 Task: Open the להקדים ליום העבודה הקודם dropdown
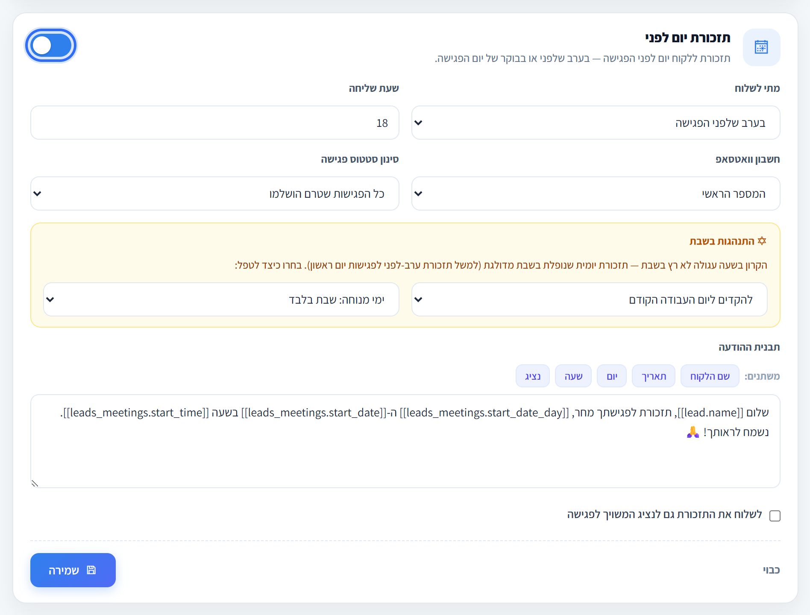589,299
